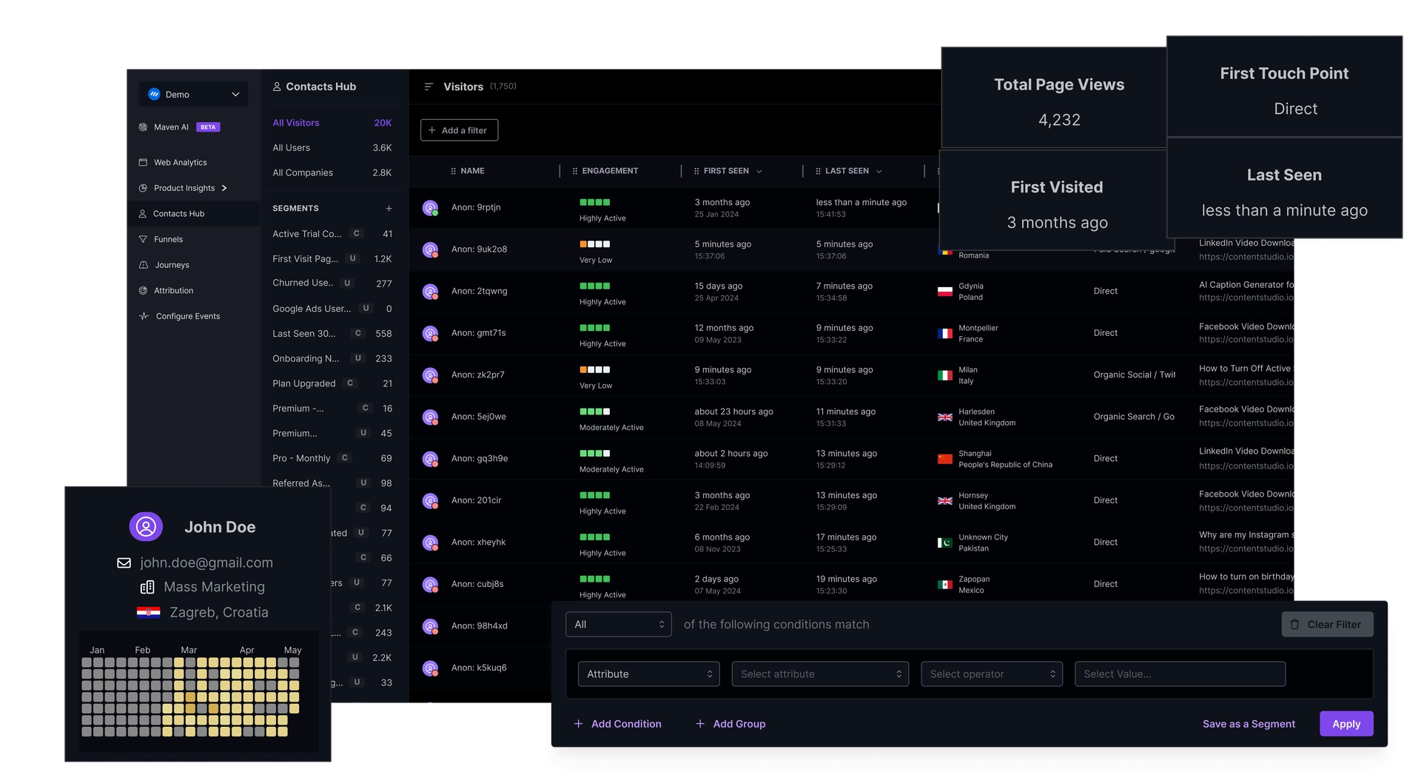1421x772 pixels.
Task: Click the Journeys sidebar icon
Action: click(143, 265)
